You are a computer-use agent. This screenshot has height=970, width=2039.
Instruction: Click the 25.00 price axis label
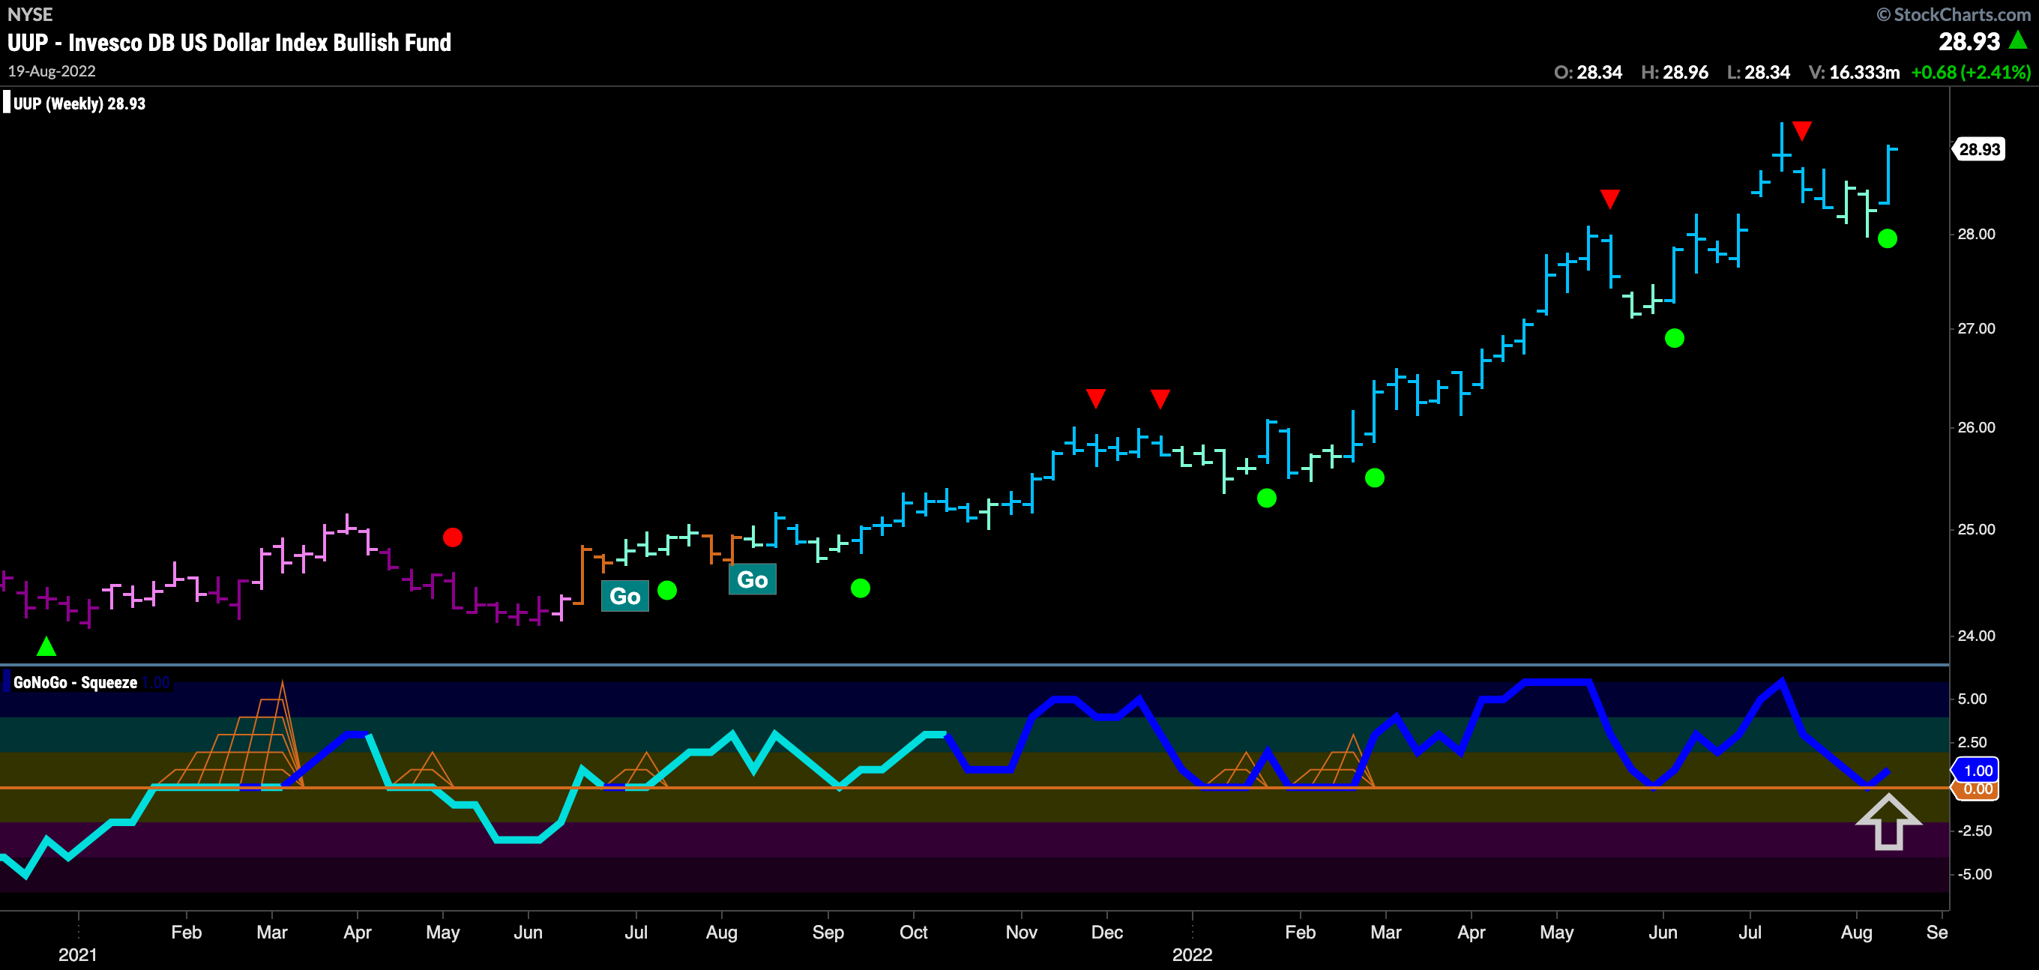click(1977, 529)
